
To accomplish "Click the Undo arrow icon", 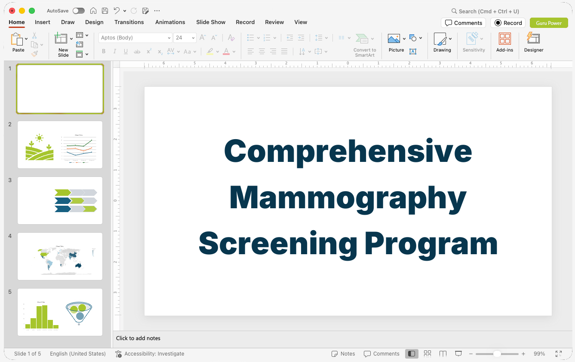I will coord(117,11).
